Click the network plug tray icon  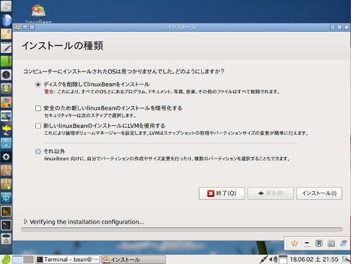click(x=263, y=260)
